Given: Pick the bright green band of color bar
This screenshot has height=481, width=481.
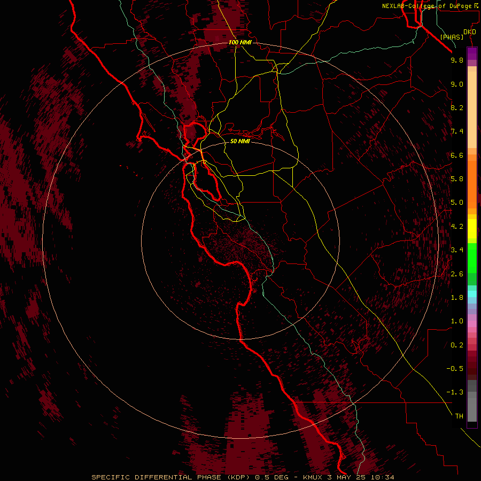Looking at the screenshot, I should [472, 258].
